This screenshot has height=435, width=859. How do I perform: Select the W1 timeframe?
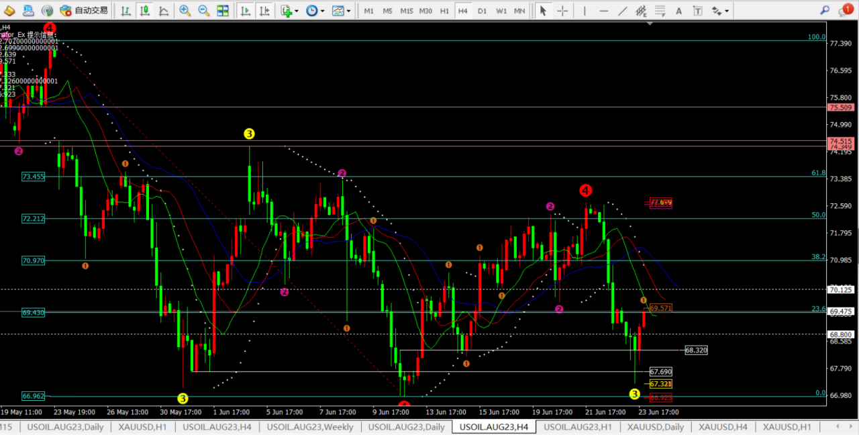click(501, 11)
